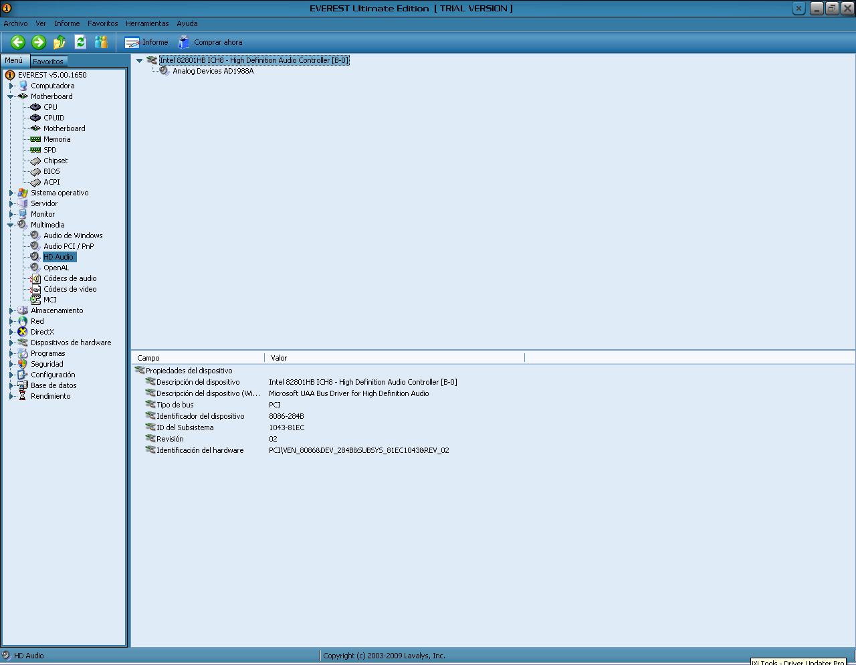Click the ACPI icon
Viewport: 856px width, 665px height.
click(x=35, y=182)
